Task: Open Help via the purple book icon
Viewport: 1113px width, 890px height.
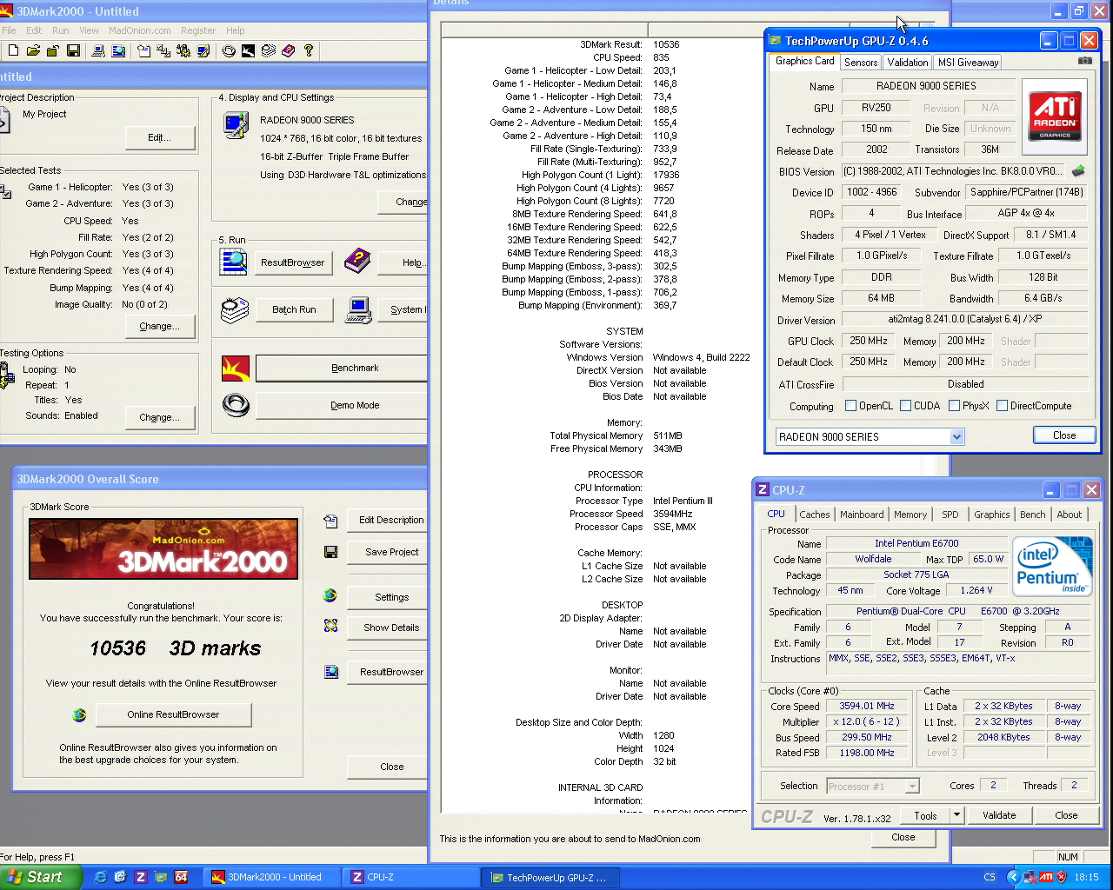Action: [357, 259]
